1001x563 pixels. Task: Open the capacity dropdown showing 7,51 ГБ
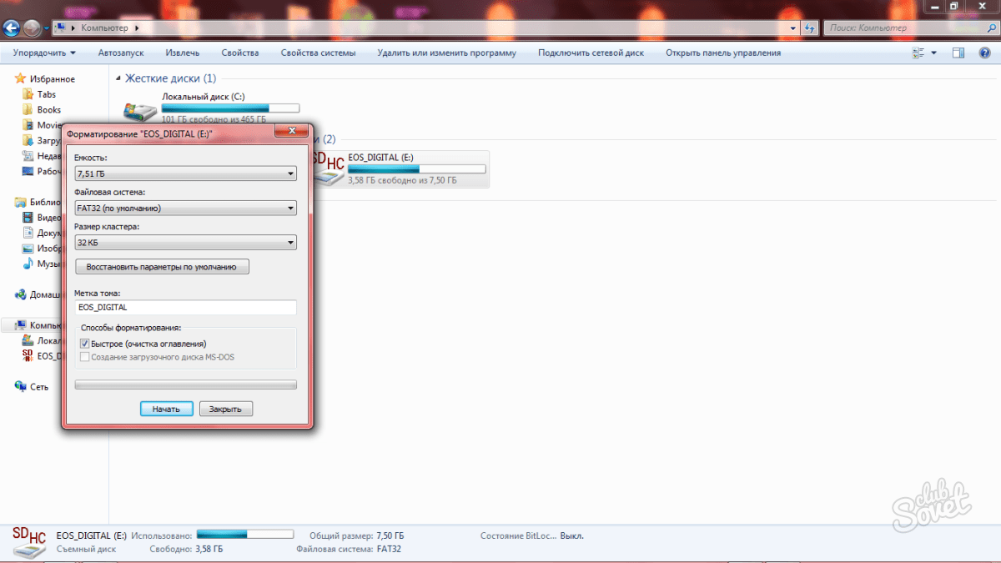(185, 174)
